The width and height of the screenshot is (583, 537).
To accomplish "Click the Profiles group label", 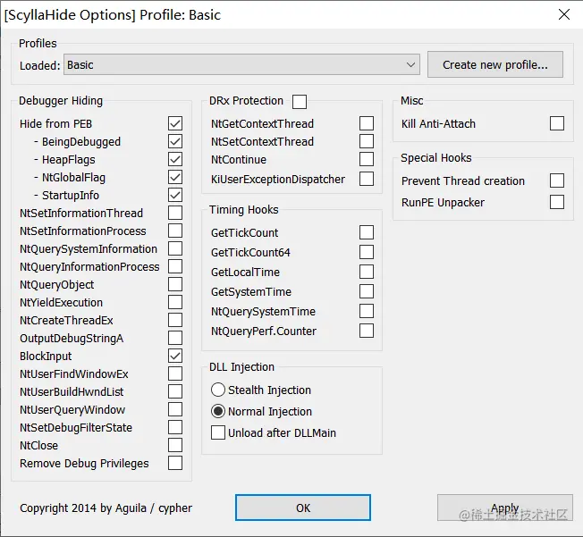I will pyautogui.click(x=38, y=44).
